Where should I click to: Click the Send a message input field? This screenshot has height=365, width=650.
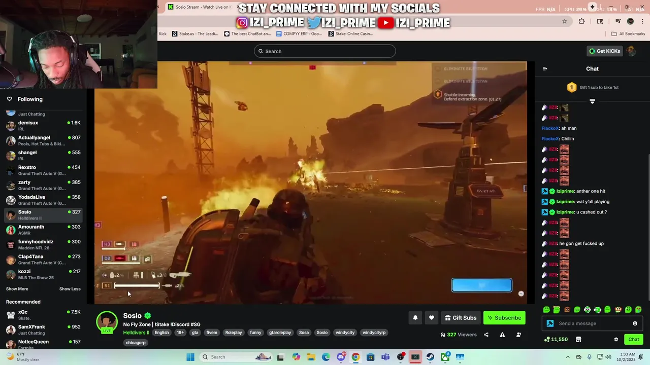coord(592,323)
